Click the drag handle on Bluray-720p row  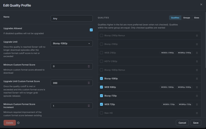pyautogui.click(x=197, y=96)
